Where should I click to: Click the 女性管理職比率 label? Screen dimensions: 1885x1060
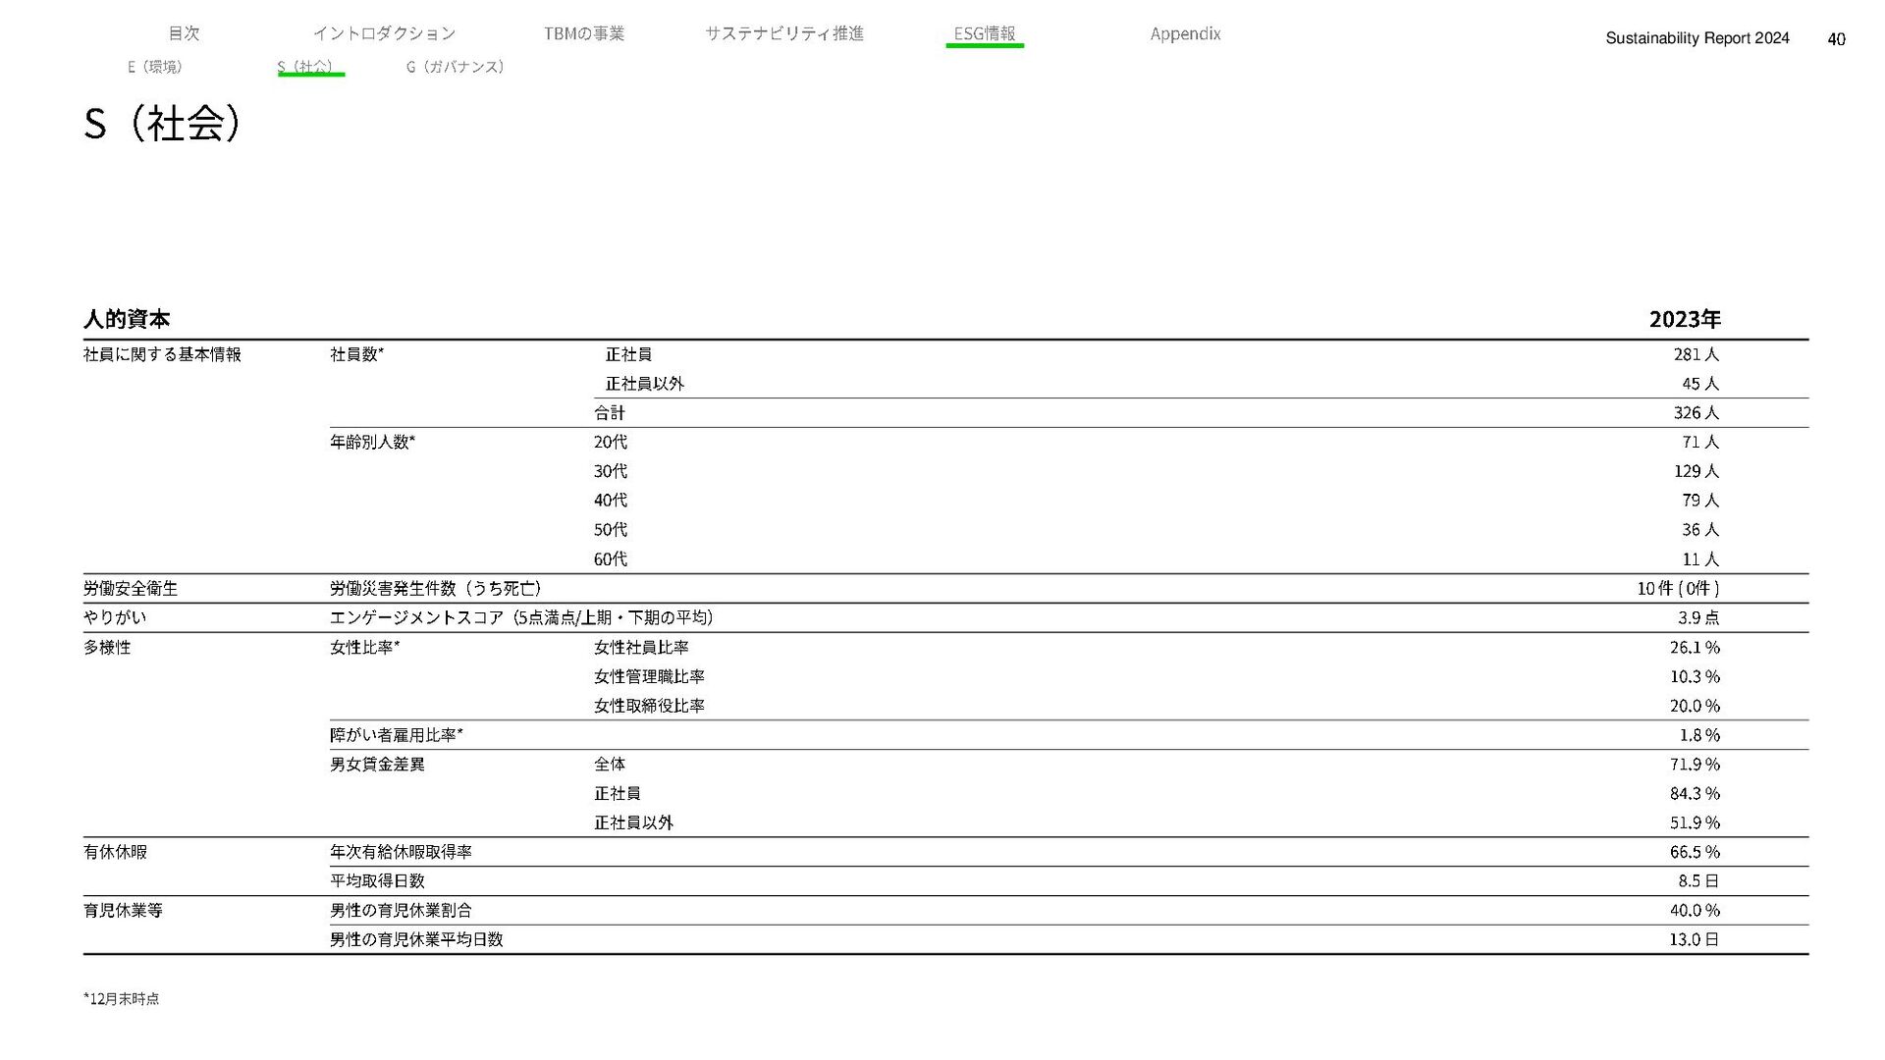(x=649, y=676)
